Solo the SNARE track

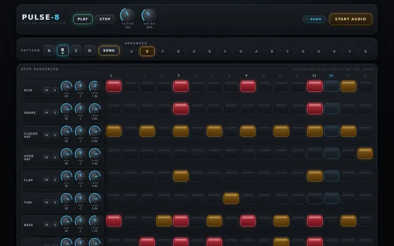pos(55,113)
